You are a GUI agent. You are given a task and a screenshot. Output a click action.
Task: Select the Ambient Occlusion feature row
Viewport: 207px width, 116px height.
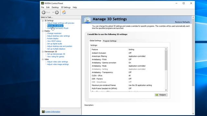[x=128, y=53]
